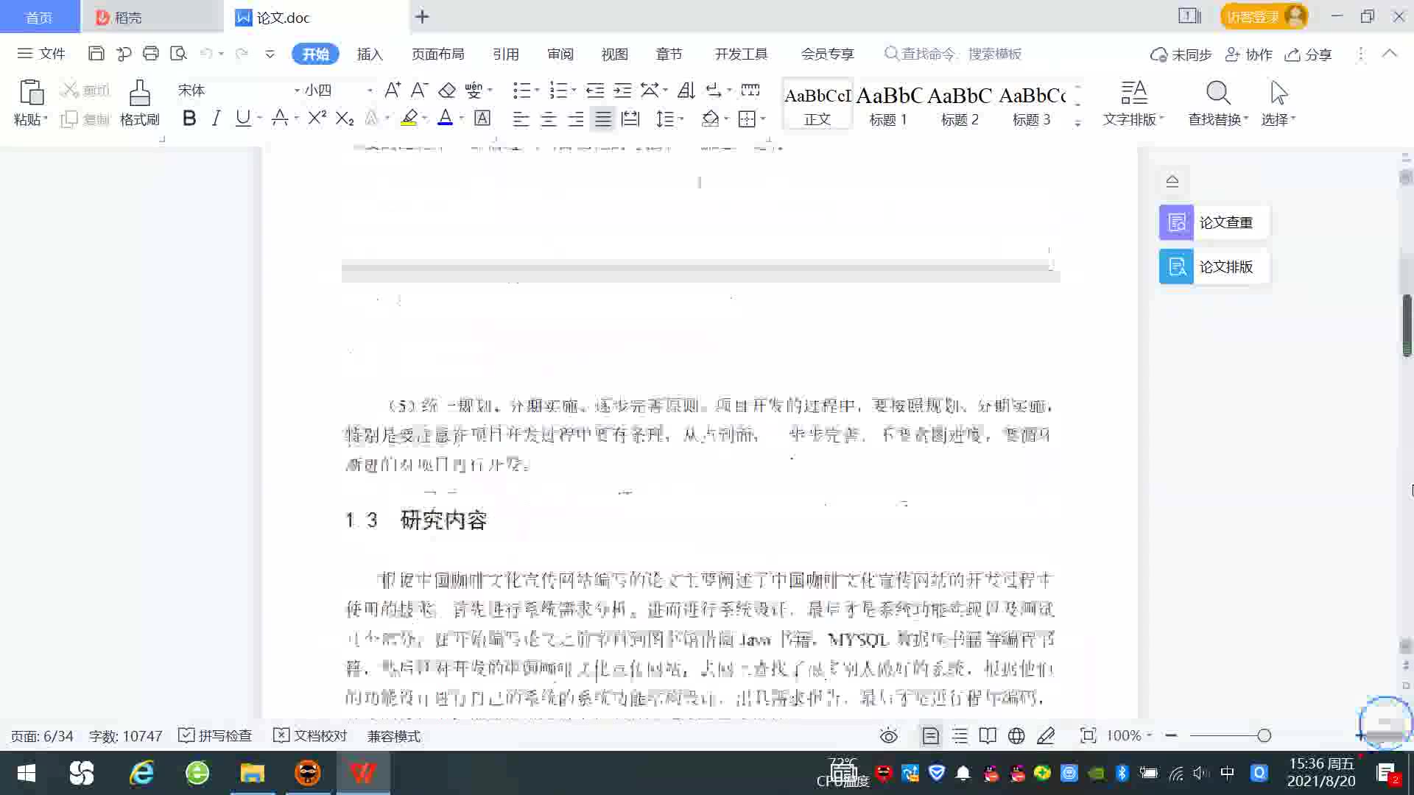Expand the zoom percentage 100% dropdown
Viewport: 1414px width, 795px height.
pos(1149,736)
